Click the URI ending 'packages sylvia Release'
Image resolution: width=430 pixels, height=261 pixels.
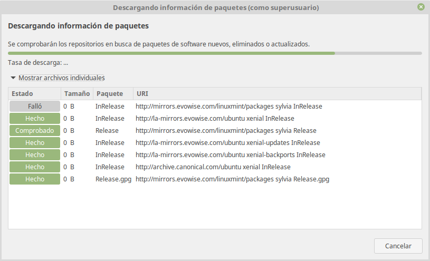pyautogui.click(x=226, y=131)
